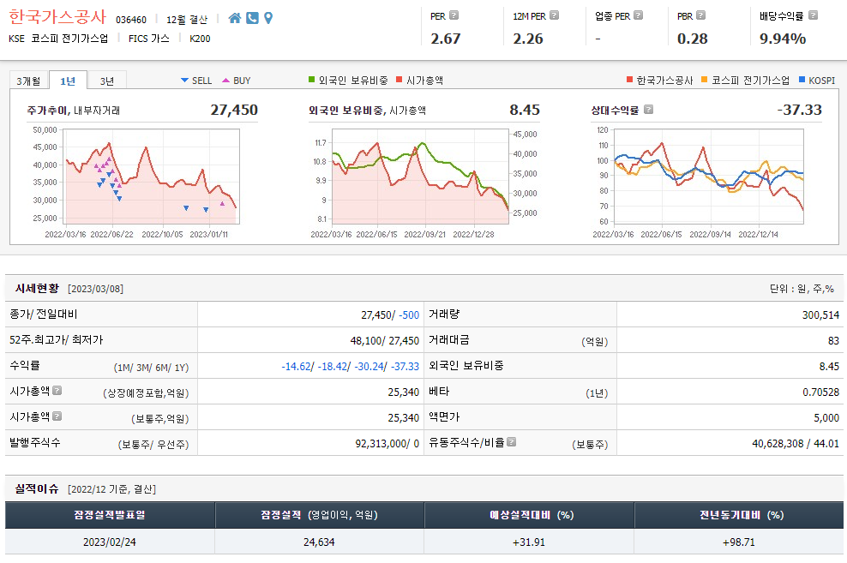Click the PBR value 0.28
Screen dimensions: 847x563
click(x=693, y=39)
